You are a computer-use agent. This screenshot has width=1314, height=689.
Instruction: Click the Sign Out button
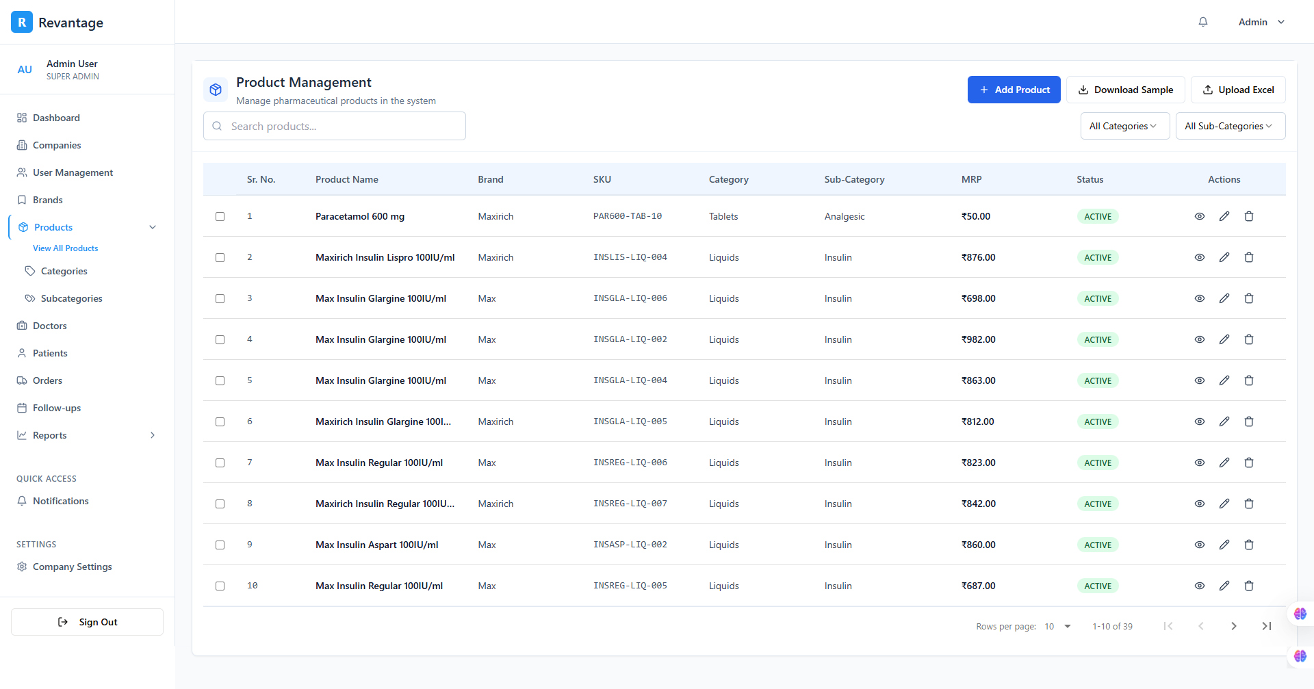pos(87,622)
